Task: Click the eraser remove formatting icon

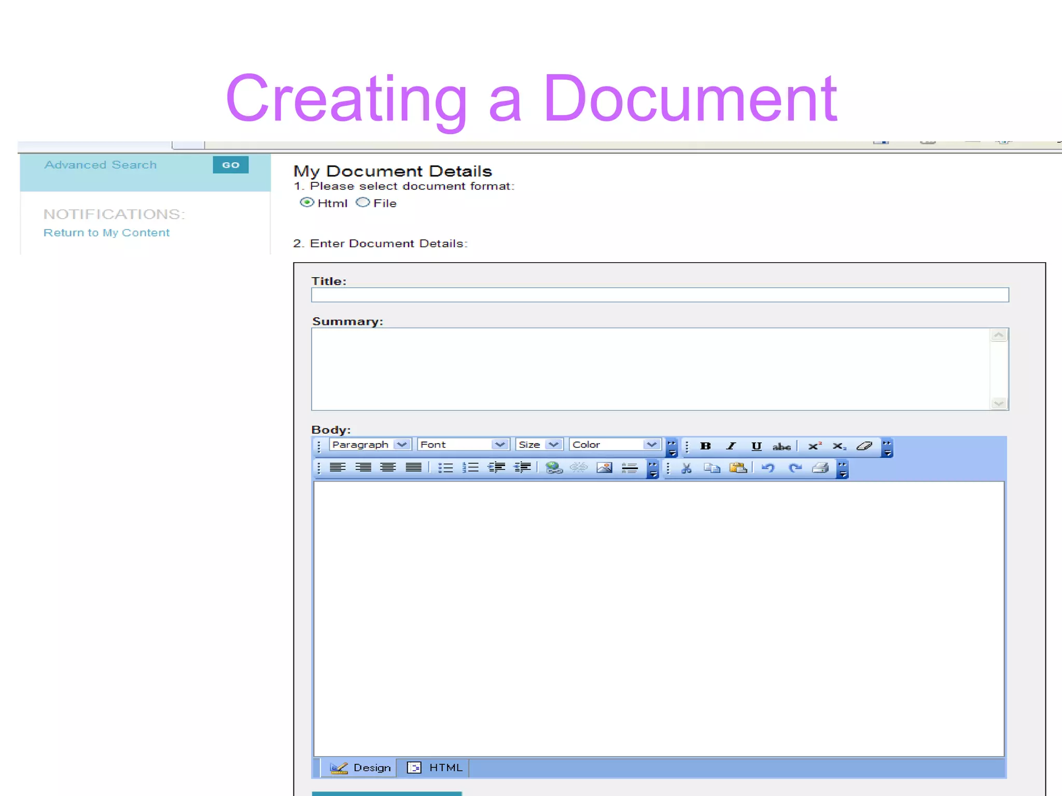Action: point(864,446)
